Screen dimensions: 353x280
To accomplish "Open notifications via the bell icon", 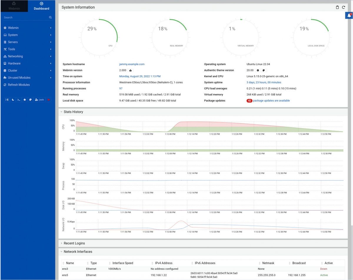I will [349, 15].
